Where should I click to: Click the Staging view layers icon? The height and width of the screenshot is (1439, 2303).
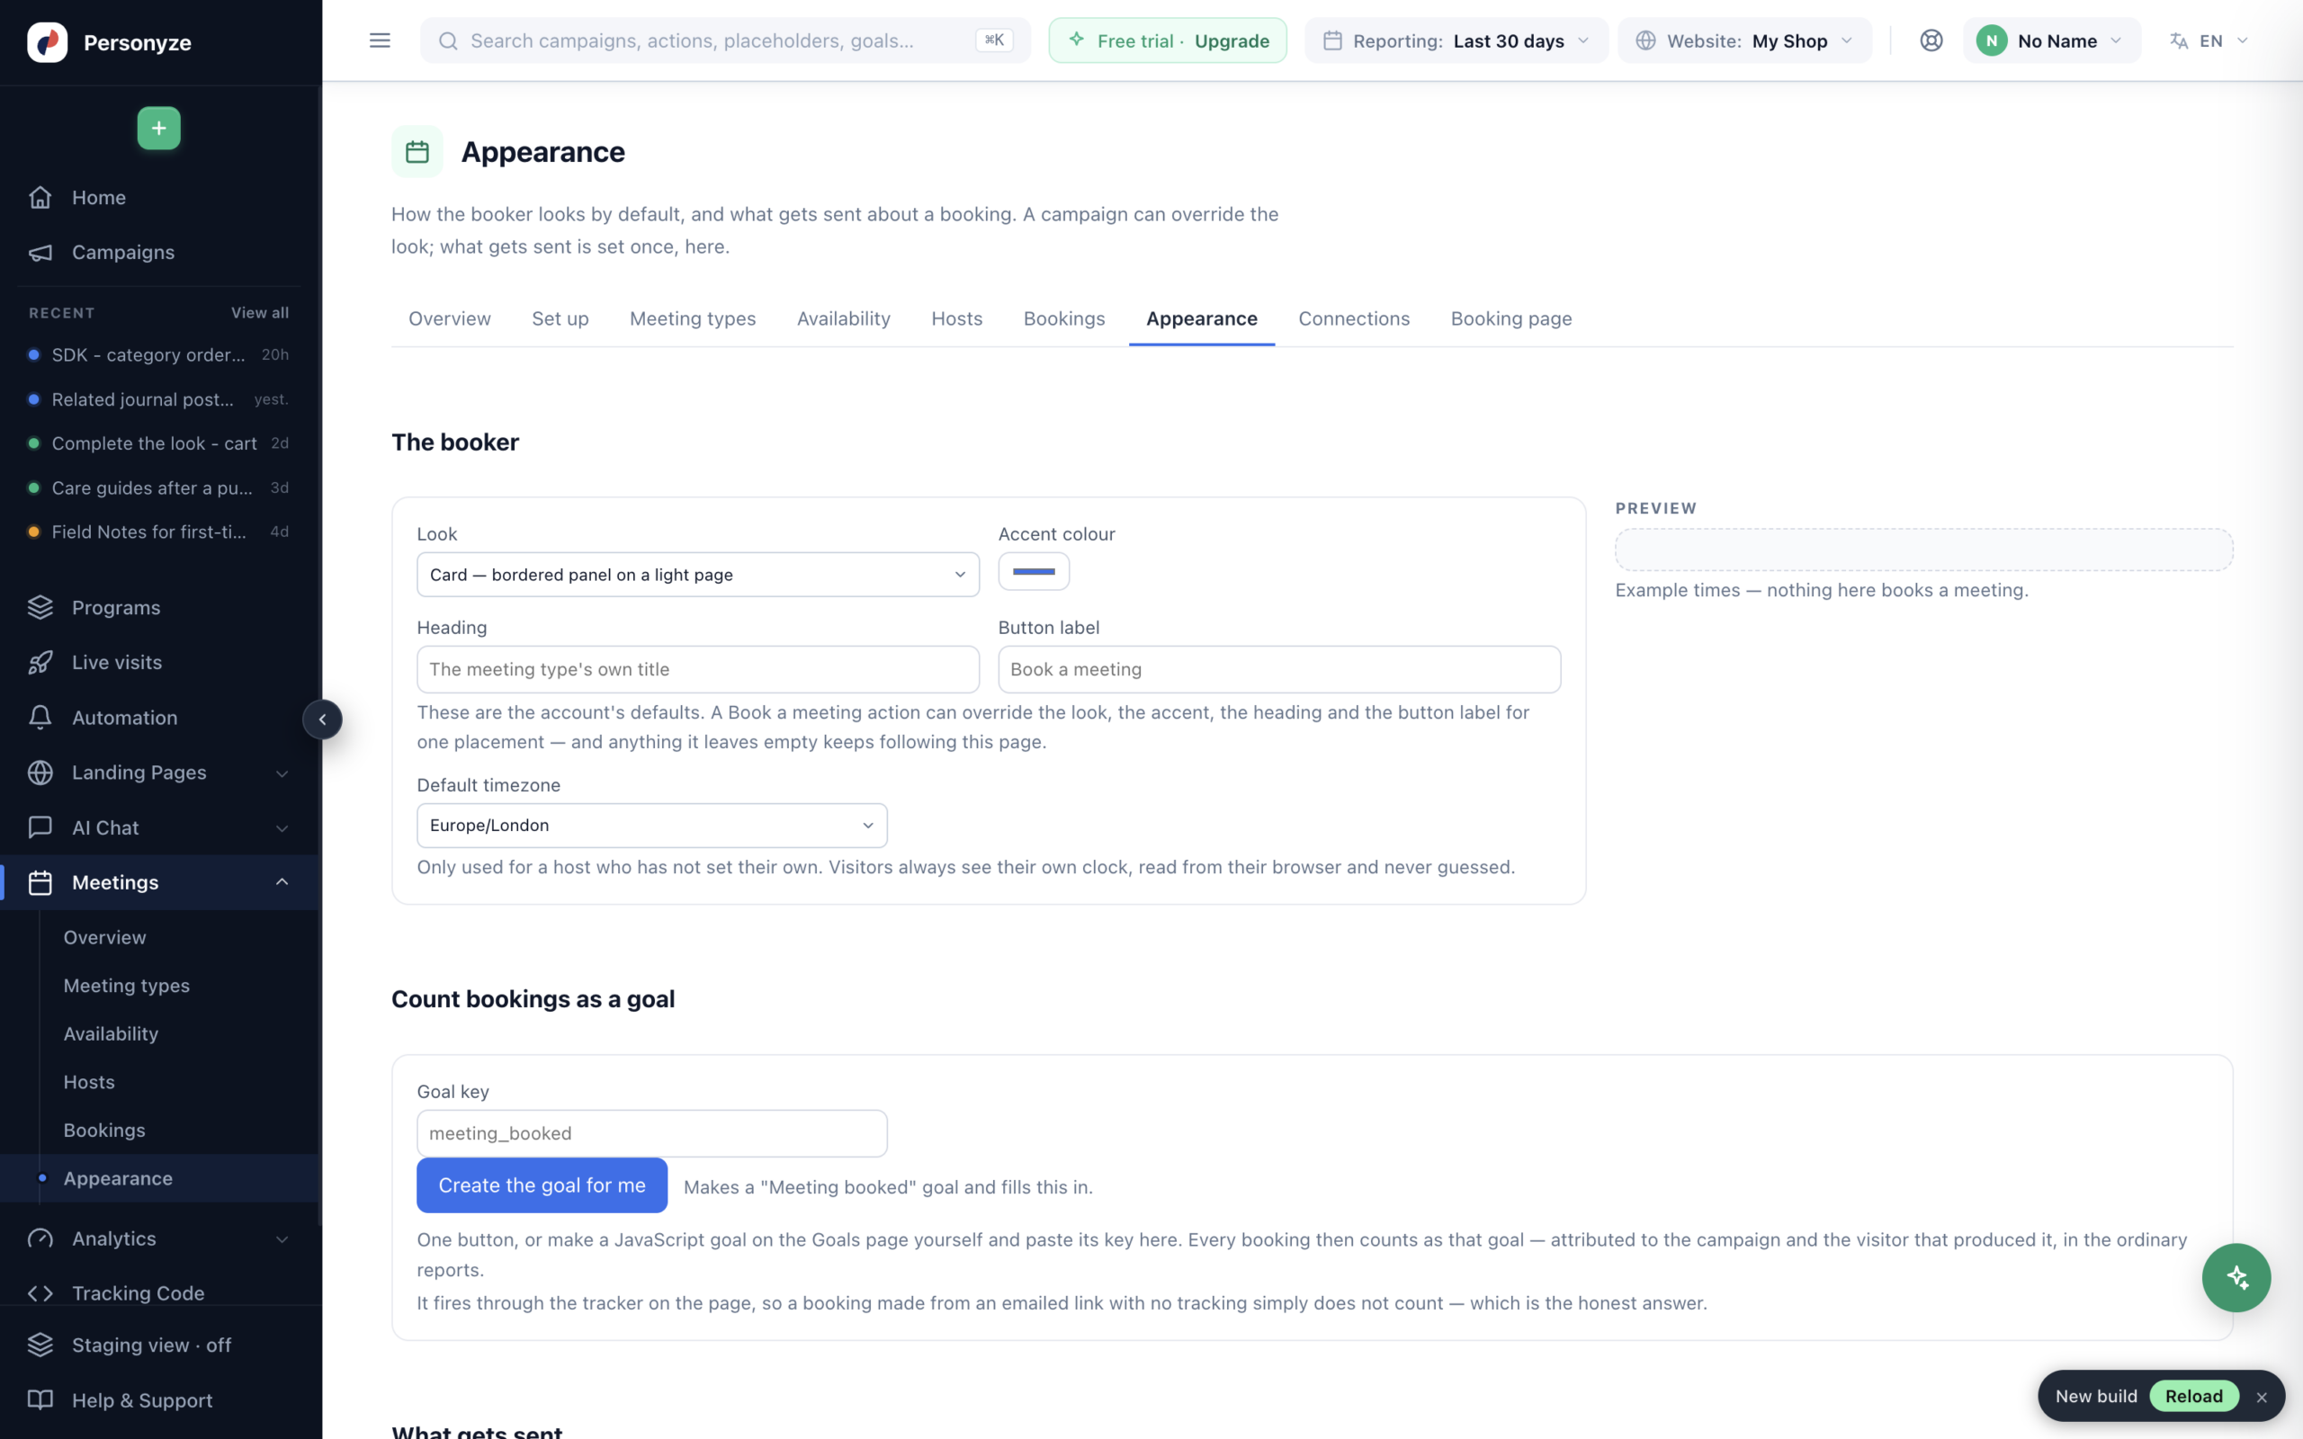40,1345
